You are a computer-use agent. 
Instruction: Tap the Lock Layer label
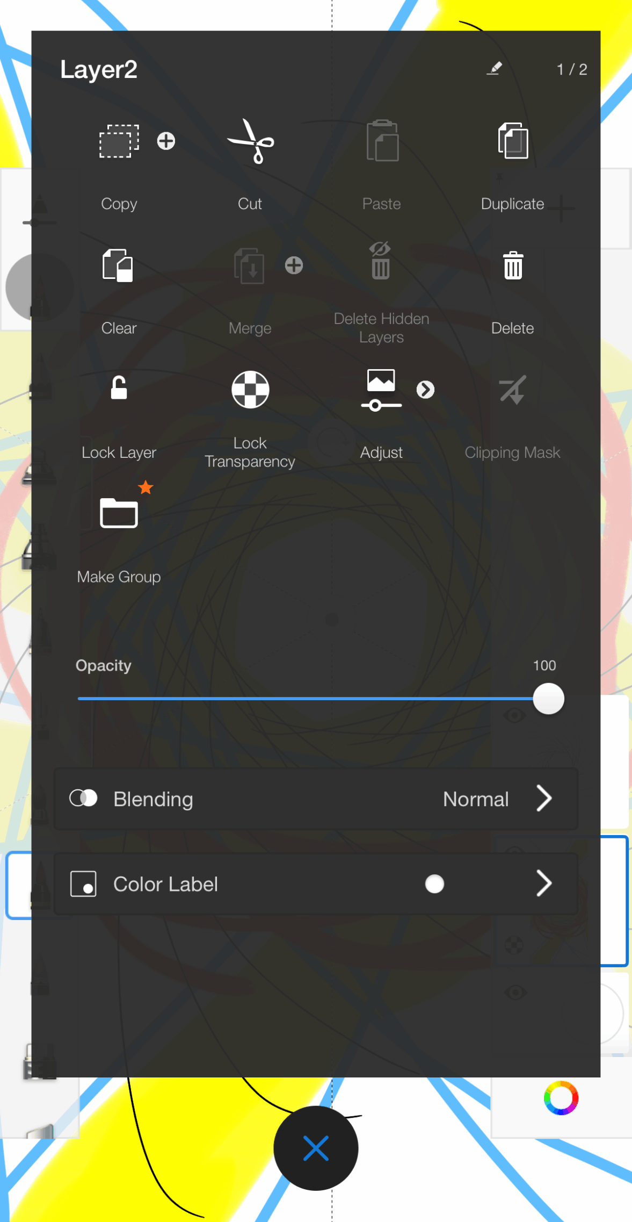[119, 452]
